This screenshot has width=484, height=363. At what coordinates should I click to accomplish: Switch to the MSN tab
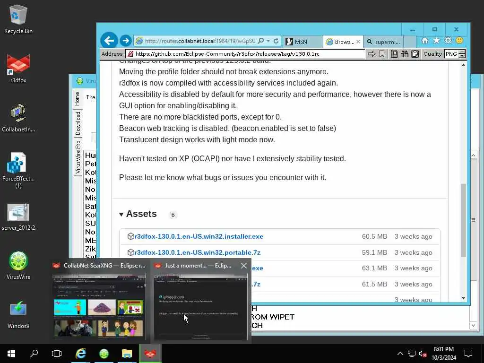(x=302, y=42)
